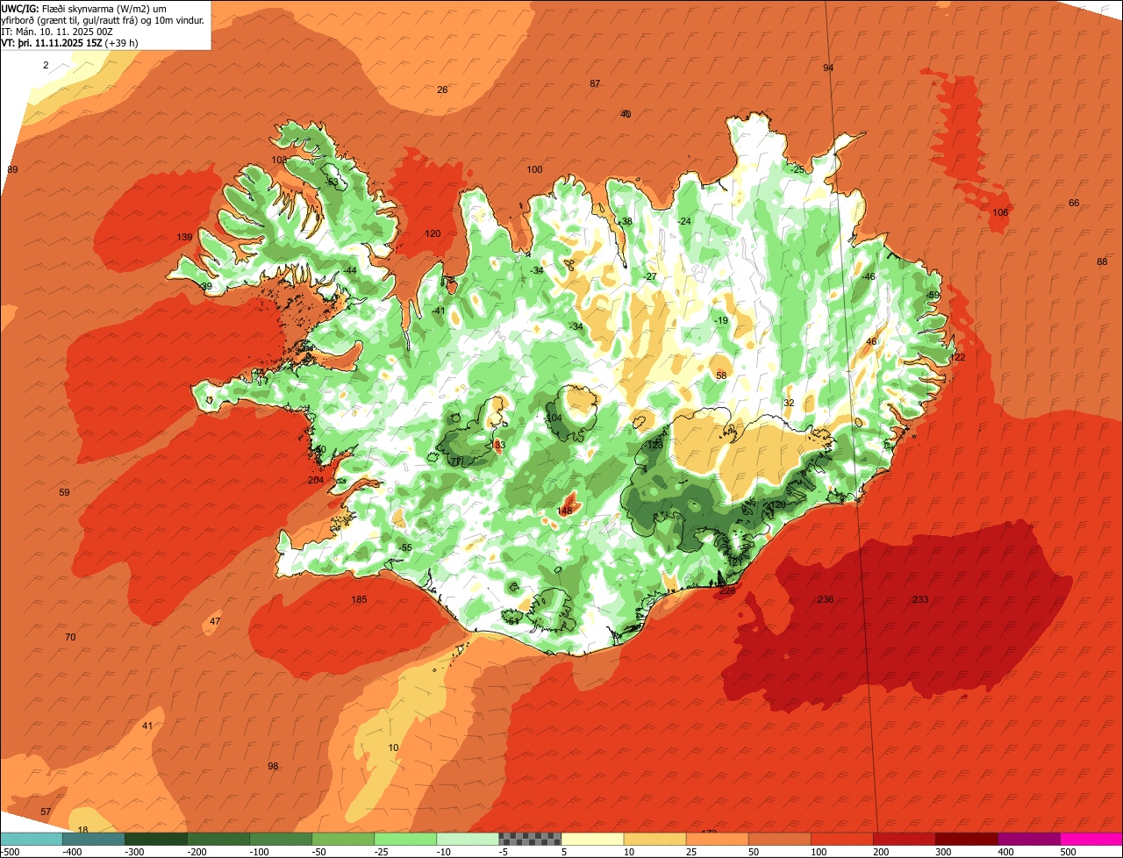
Task: Click the value 108 north of Westfjords
Action: (279, 160)
